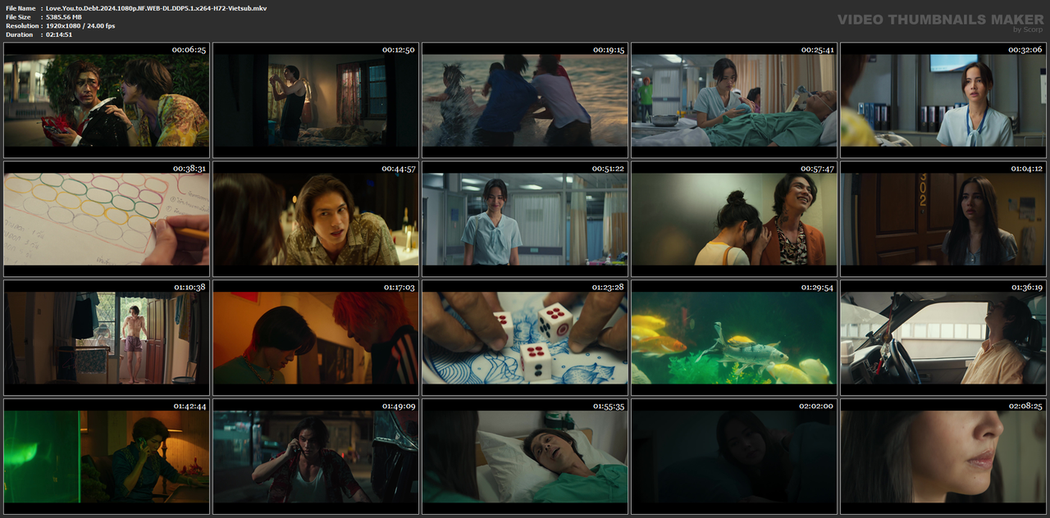Select the face close-up thumbnail 02:08:25

coord(943,457)
